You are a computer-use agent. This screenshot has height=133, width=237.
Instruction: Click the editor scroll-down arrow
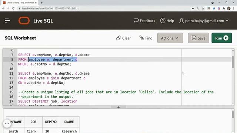point(233,104)
